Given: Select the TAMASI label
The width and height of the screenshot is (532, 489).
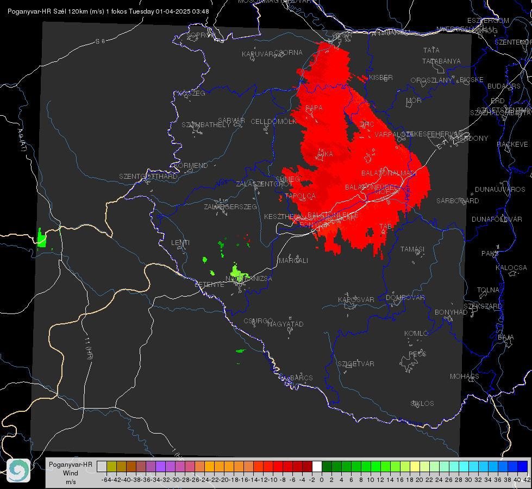Looking at the screenshot, I should (x=412, y=249).
